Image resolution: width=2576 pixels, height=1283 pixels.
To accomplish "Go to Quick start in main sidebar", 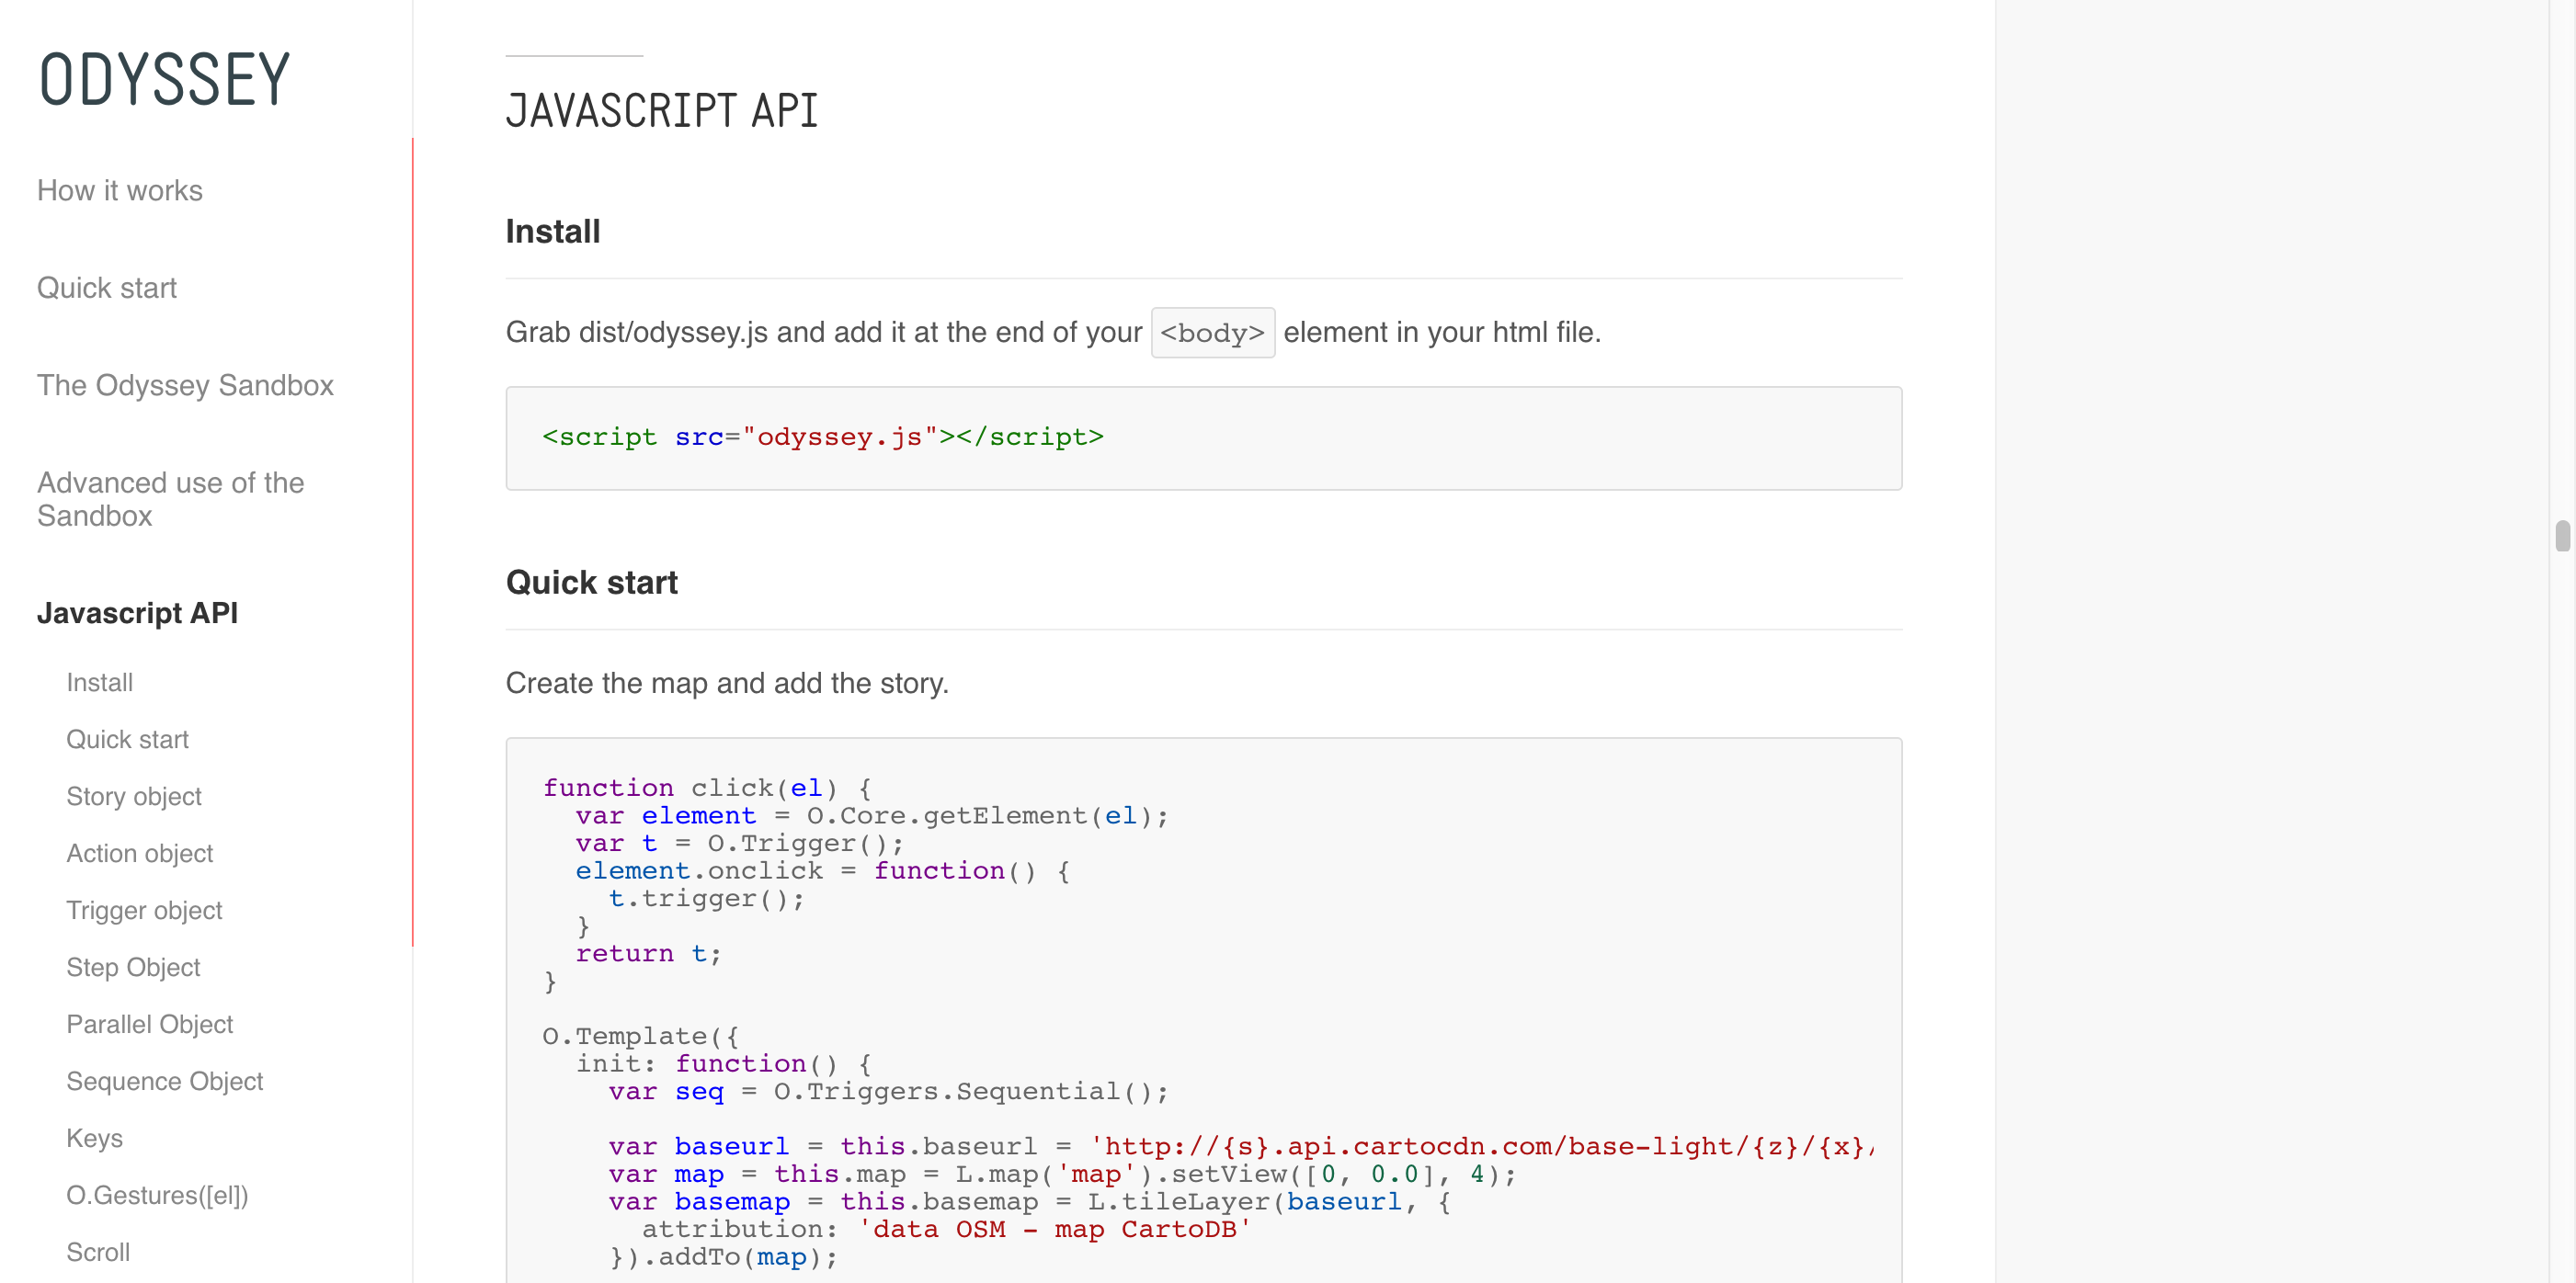I will [107, 288].
